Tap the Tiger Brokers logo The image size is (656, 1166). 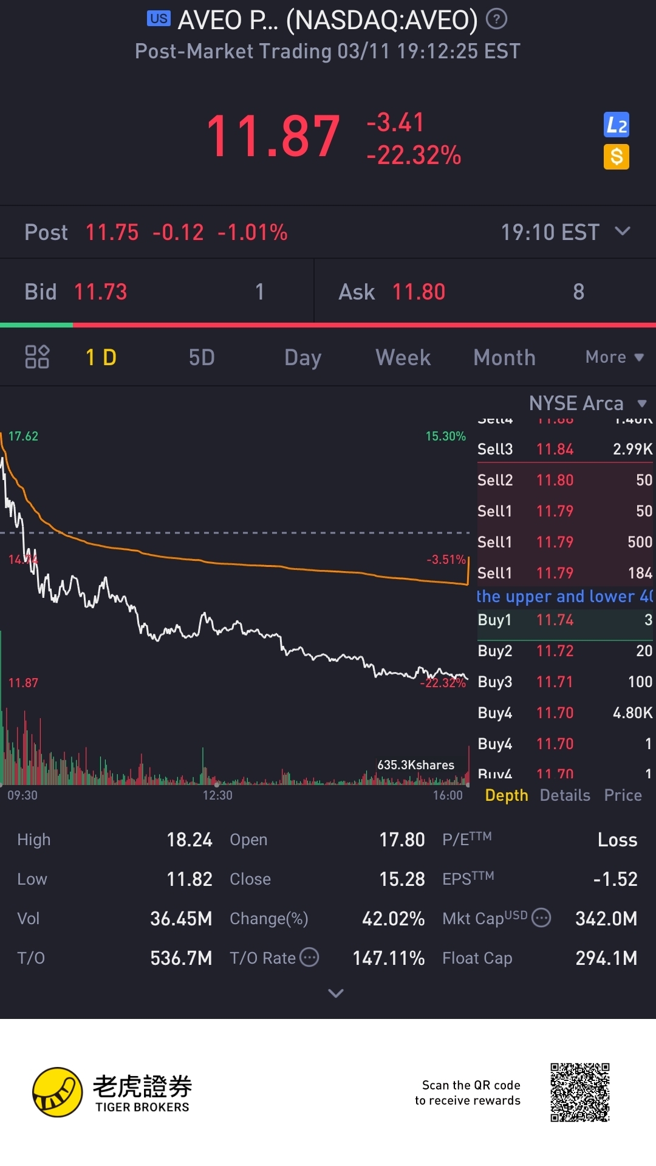[x=112, y=1092]
